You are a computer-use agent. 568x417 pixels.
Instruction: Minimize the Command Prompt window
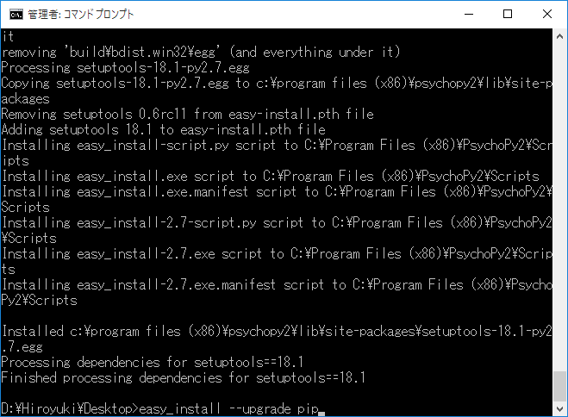[x=469, y=14]
